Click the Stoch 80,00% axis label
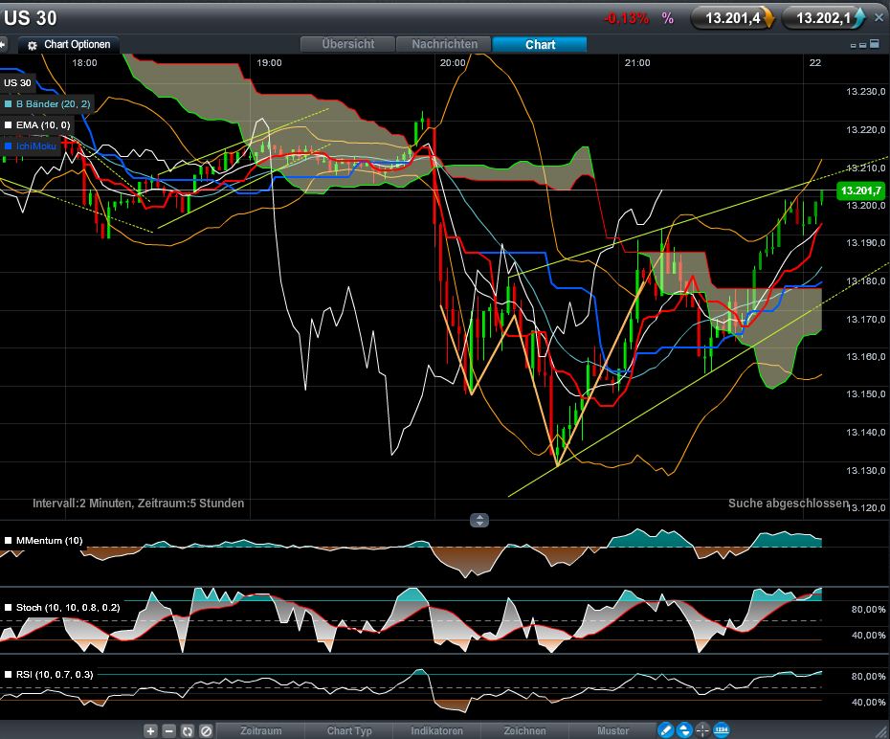This screenshot has width=890, height=739. click(868, 610)
